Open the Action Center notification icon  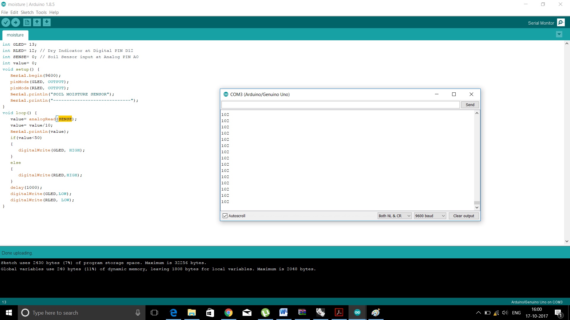[x=558, y=313]
